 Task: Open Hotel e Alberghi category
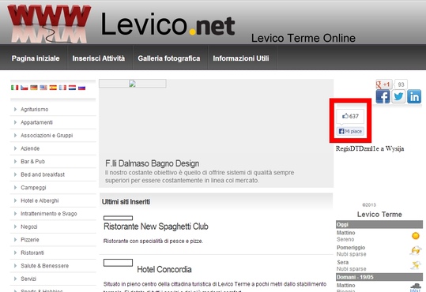tap(40, 200)
